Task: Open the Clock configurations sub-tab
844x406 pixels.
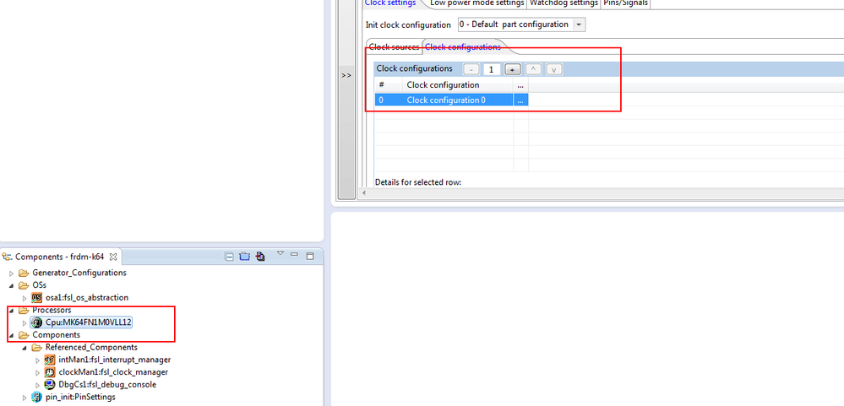Action: 463,46
